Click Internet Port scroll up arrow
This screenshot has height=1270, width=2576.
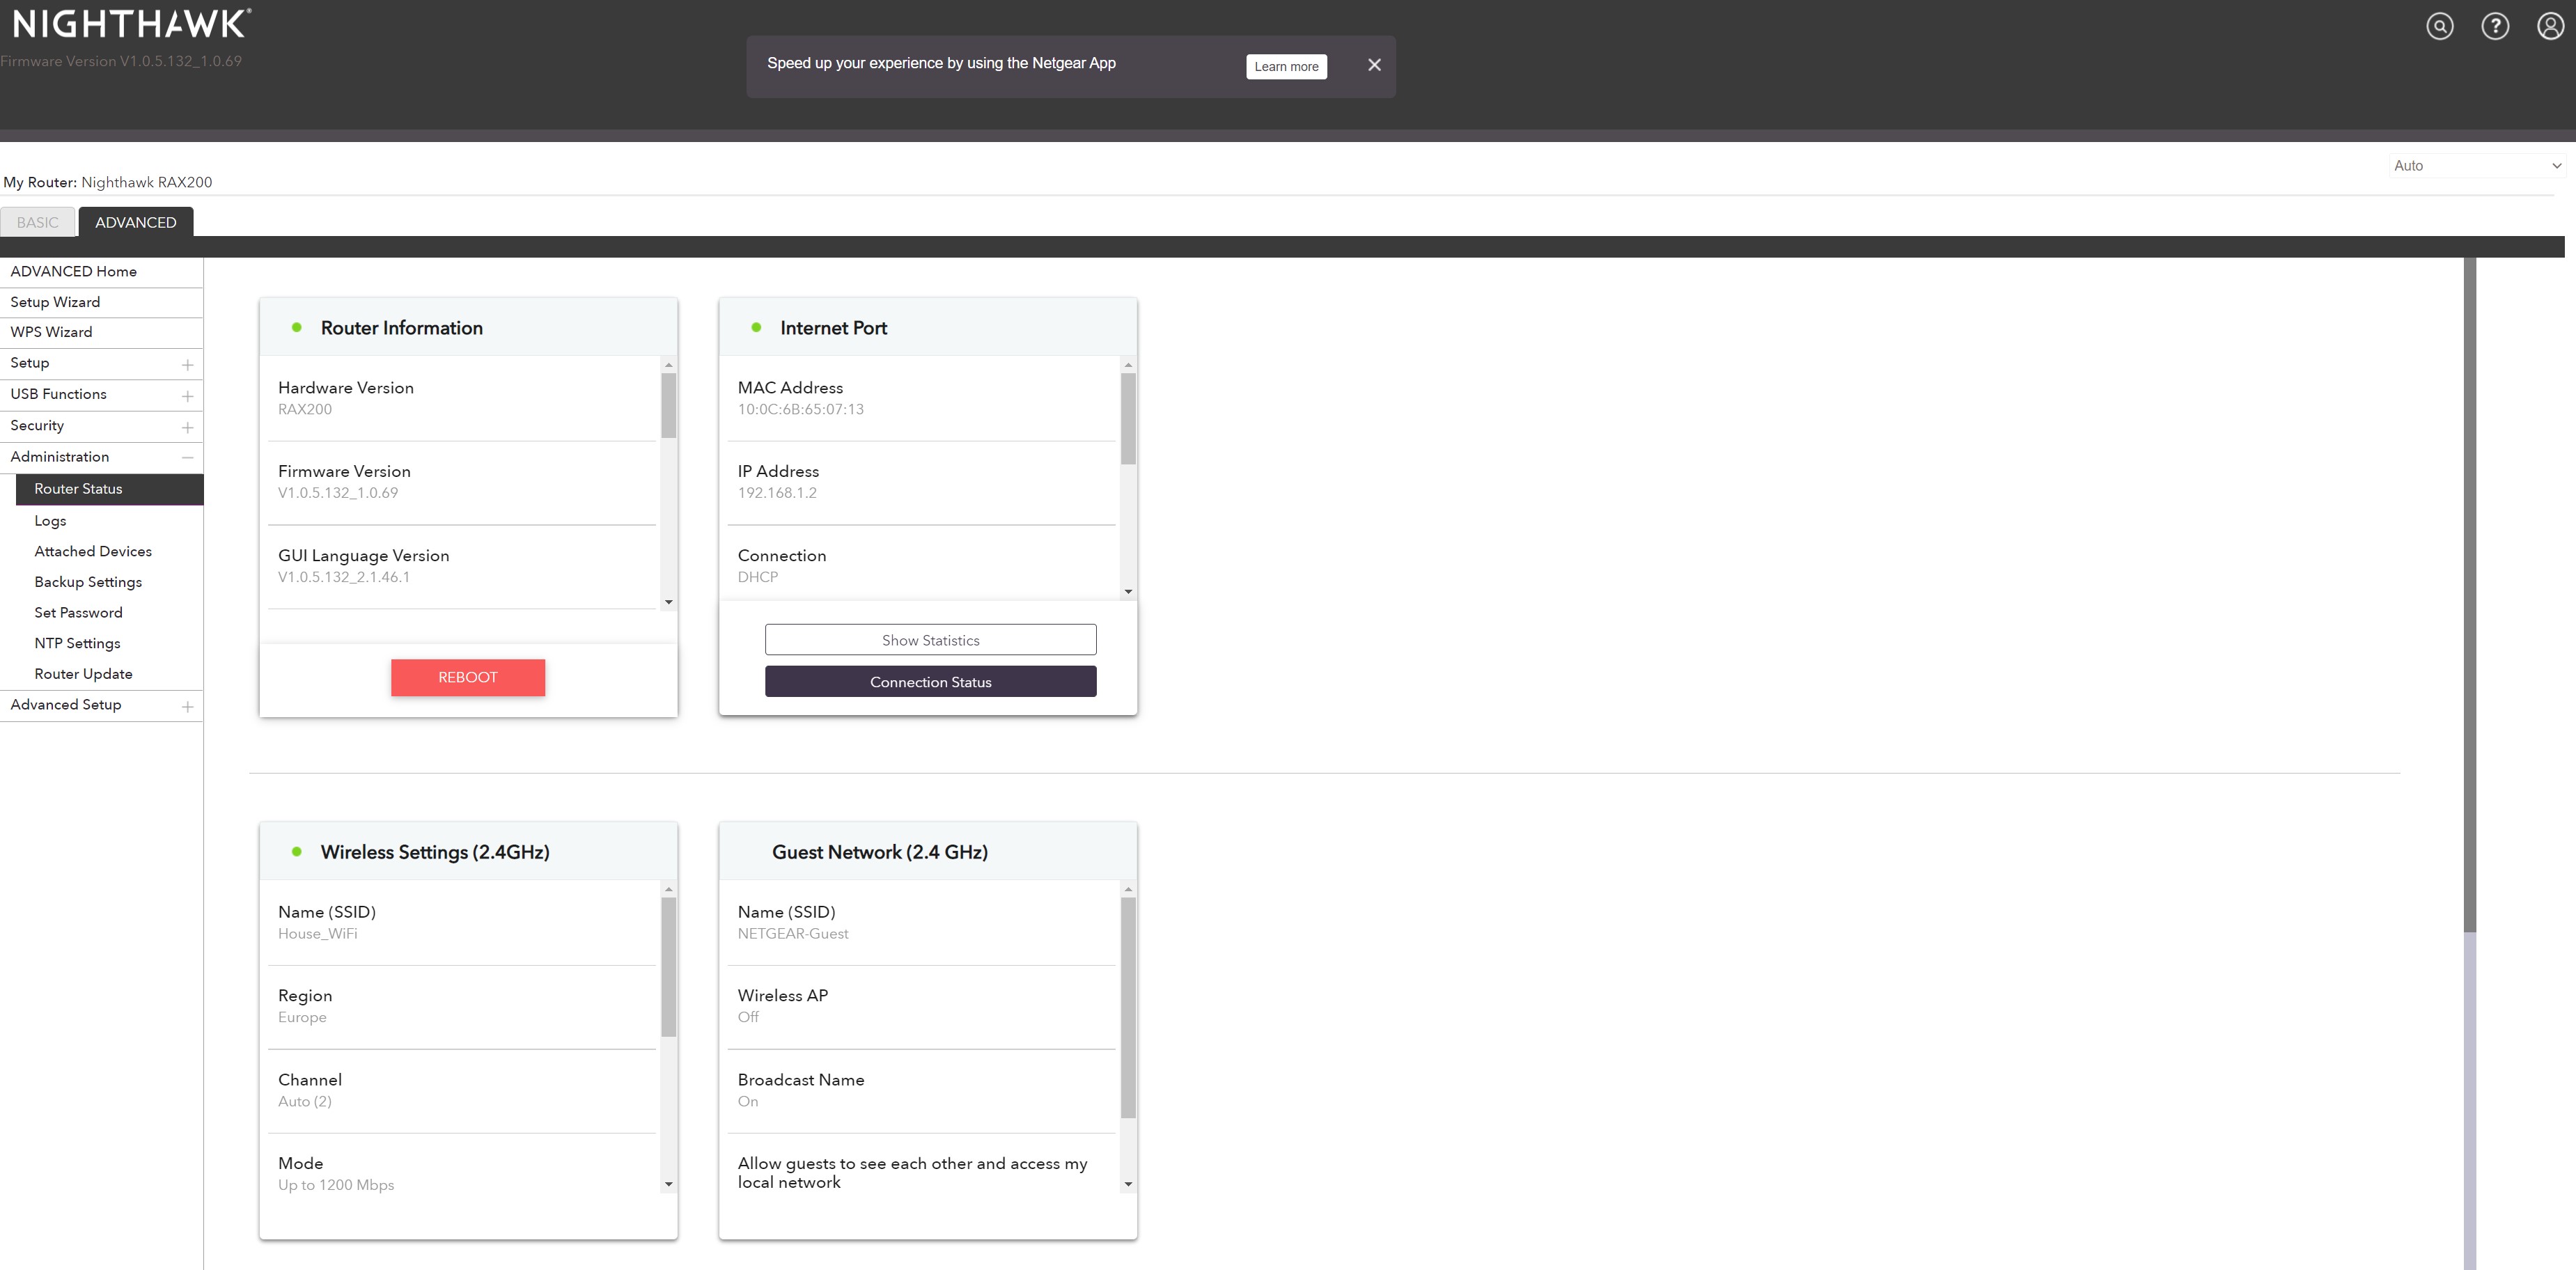tap(1128, 364)
